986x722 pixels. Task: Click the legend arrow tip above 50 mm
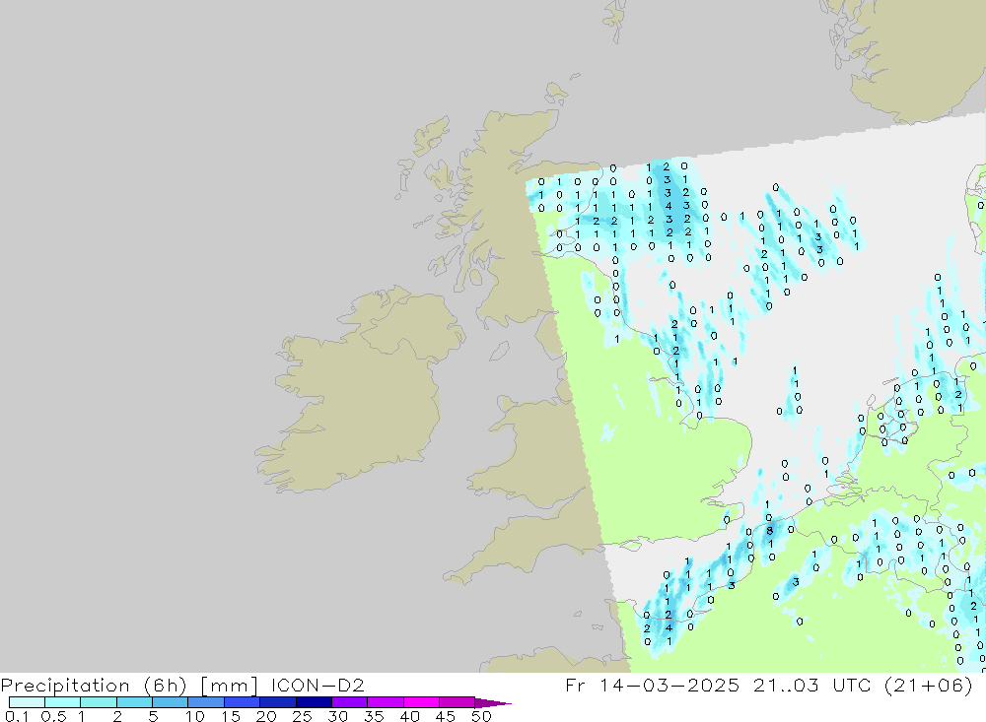click(493, 703)
